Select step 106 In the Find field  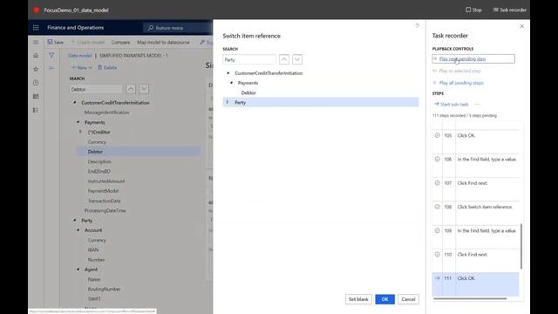[x=475, y=165]
